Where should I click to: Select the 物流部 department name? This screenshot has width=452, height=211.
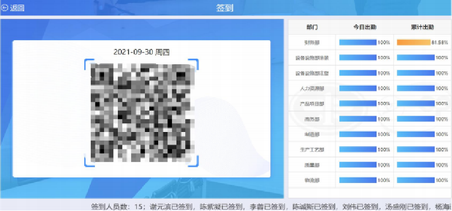tap(312, 180)
